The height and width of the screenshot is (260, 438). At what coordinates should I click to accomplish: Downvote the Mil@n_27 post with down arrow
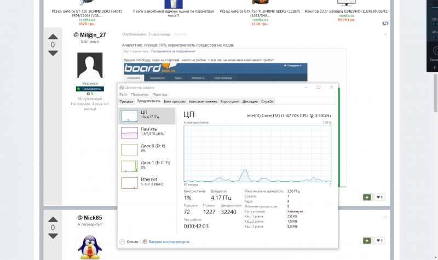point(53,53)
